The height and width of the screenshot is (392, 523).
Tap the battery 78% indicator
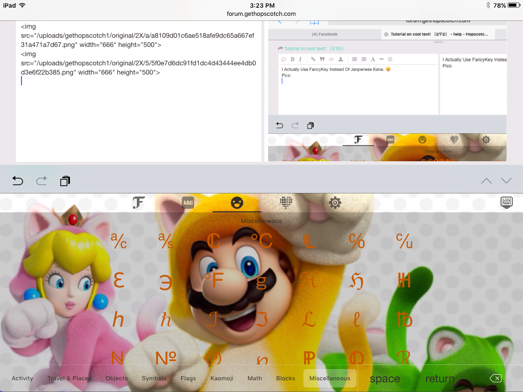pyautogui.click(x=506, y=5)
